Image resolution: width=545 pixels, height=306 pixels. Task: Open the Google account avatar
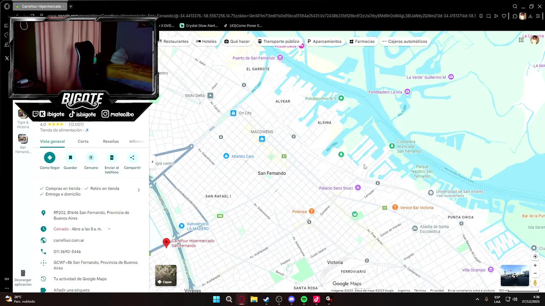pyautogui.click(x=535, y=40)
